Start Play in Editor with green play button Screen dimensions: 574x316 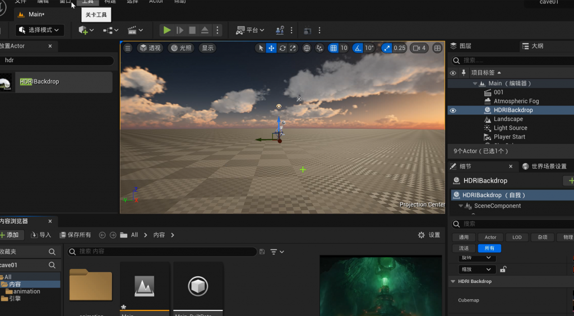pos(167,30)
